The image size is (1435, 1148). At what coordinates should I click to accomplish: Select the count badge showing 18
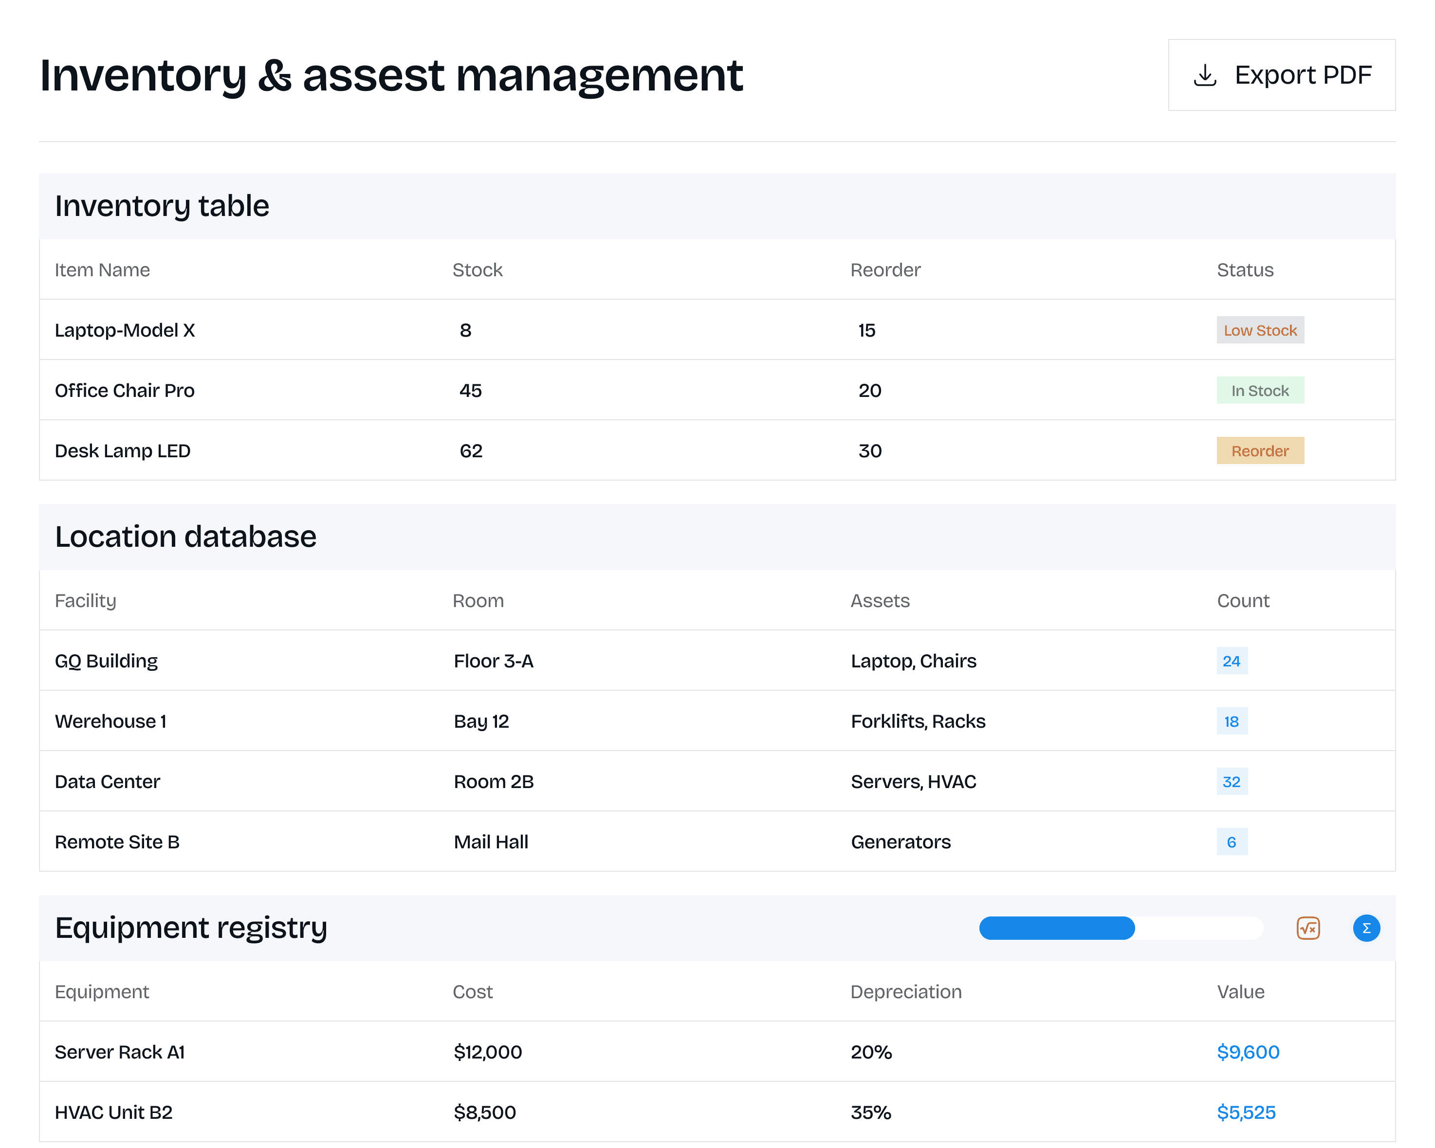click(1232, 721)
